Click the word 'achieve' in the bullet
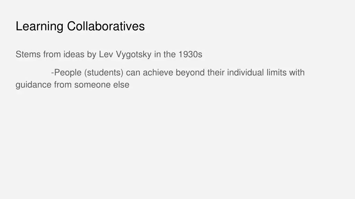 (158, 73)
